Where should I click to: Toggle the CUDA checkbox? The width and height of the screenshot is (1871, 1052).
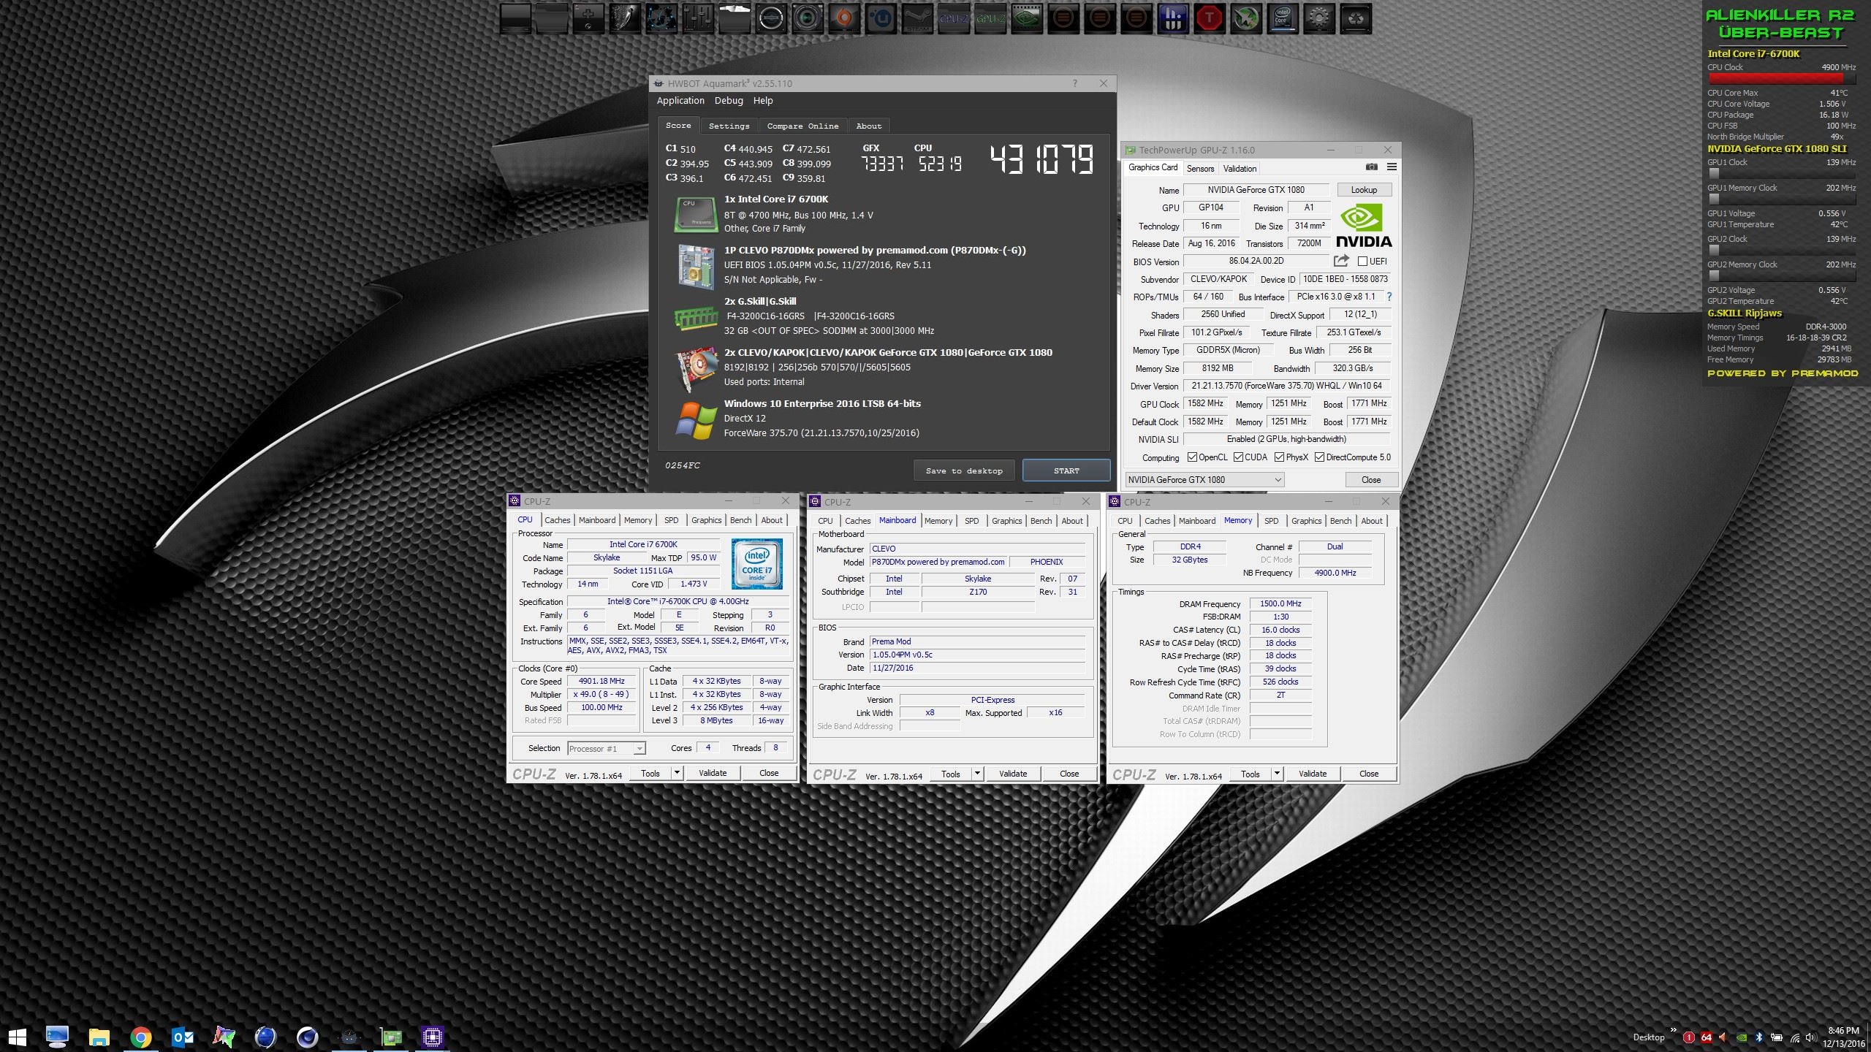point(1238,457)
